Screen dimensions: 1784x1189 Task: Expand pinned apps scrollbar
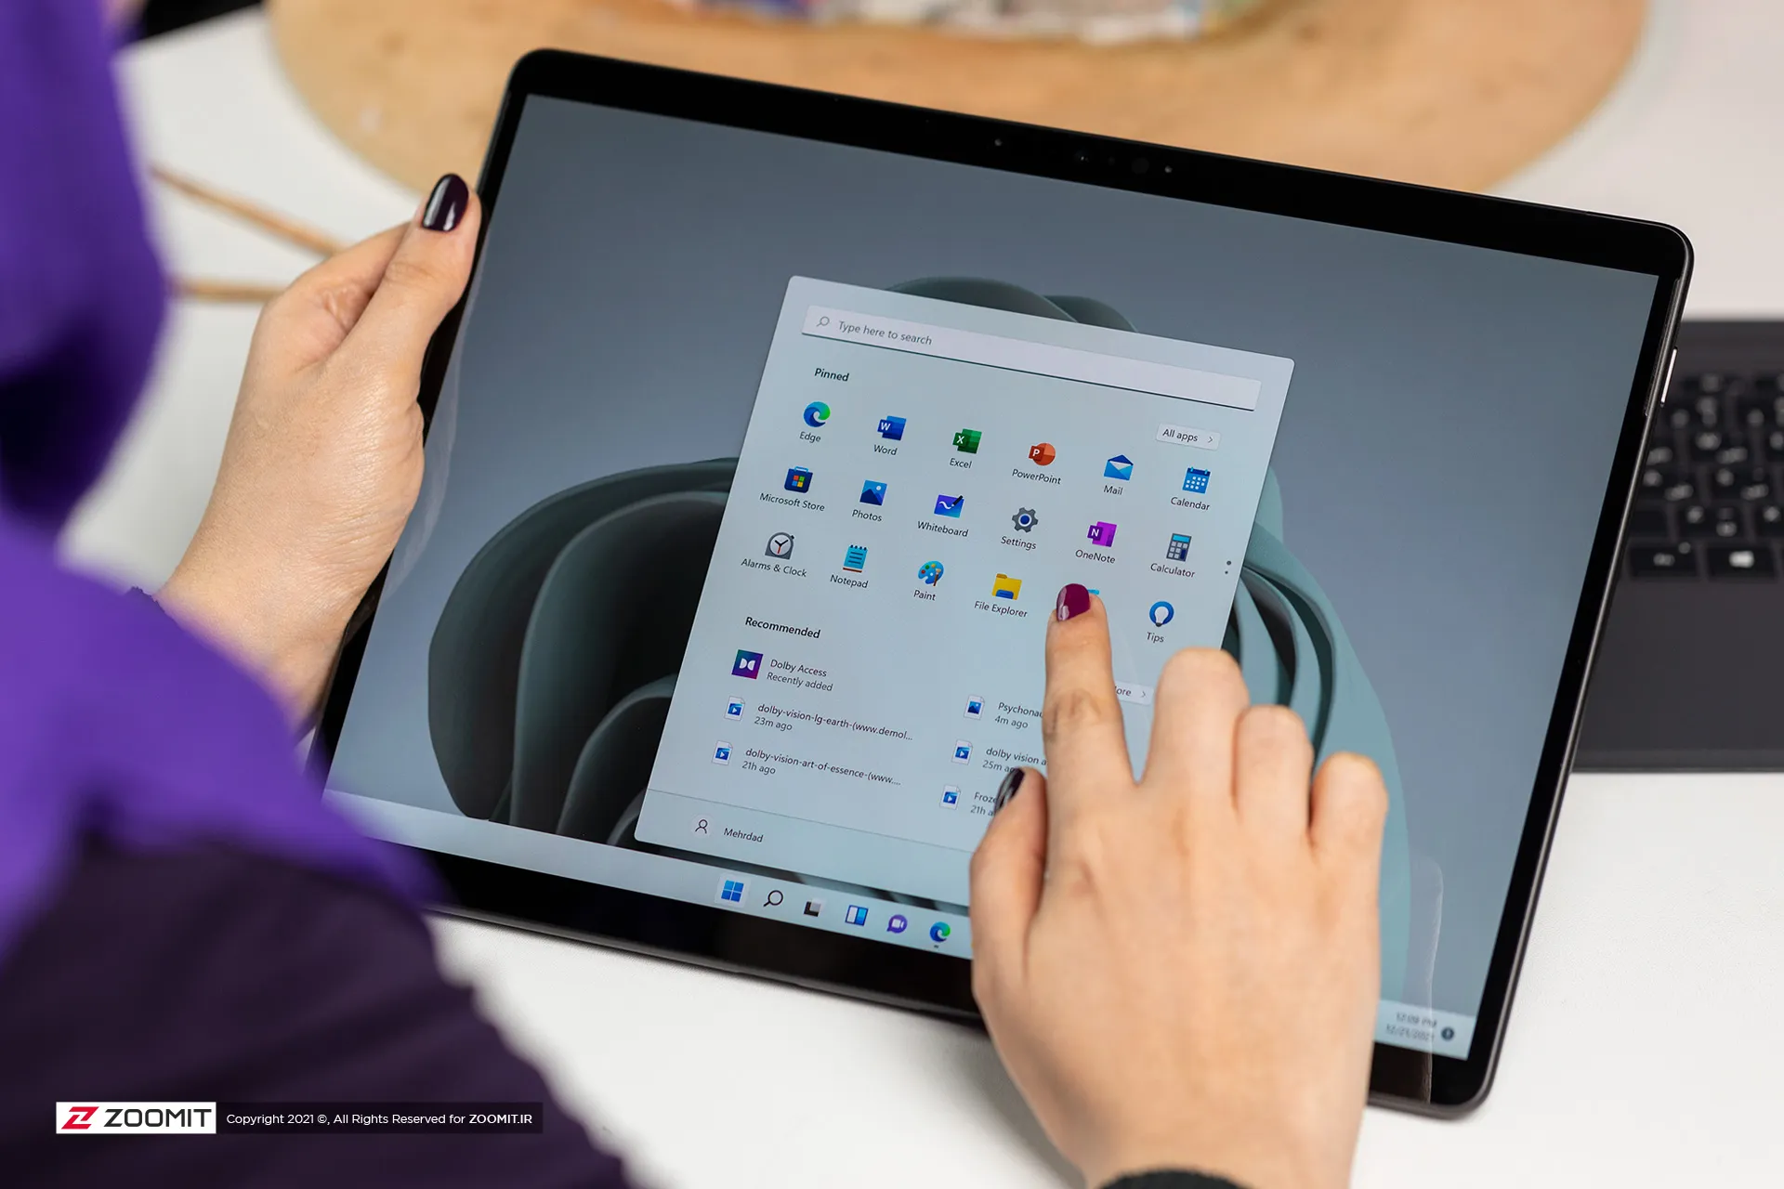[1232, 569]
